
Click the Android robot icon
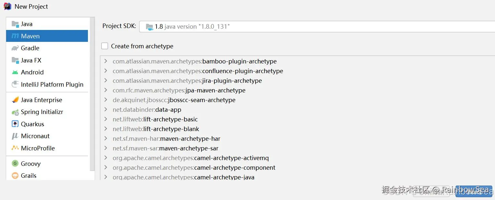click(x=15, y=72)
